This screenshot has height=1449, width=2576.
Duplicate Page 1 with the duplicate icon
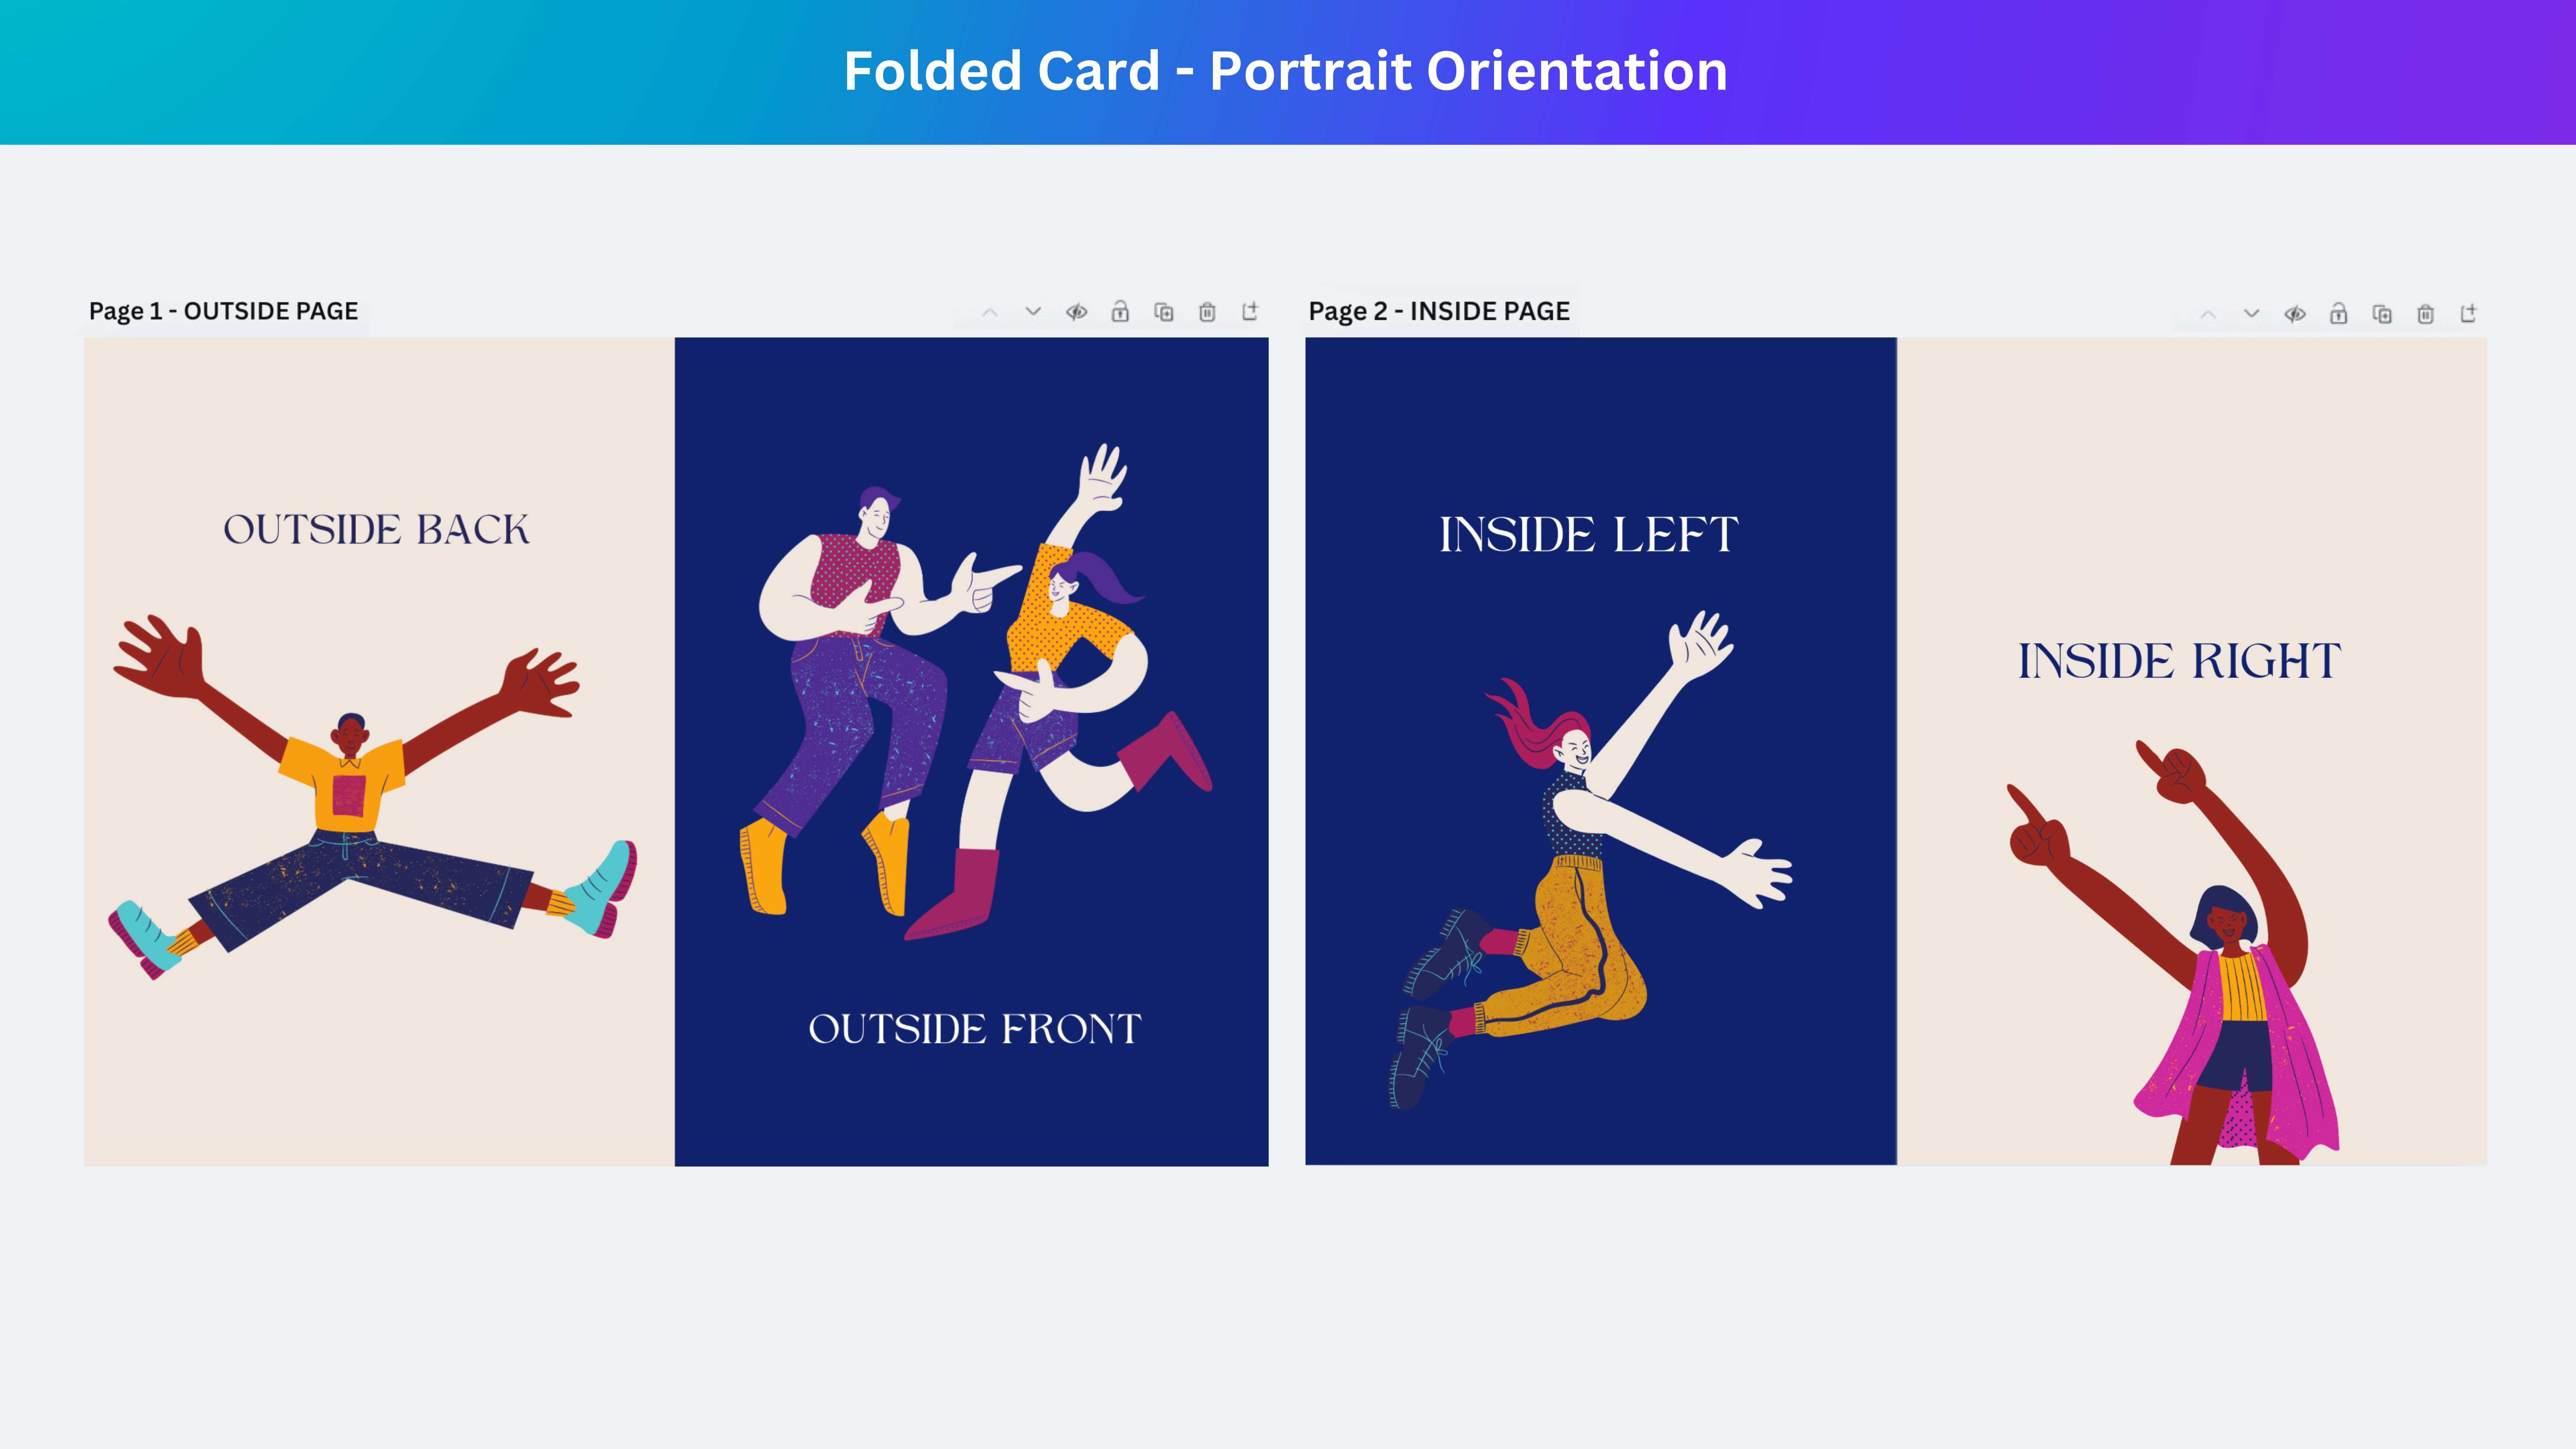[x=1164, y=312]
